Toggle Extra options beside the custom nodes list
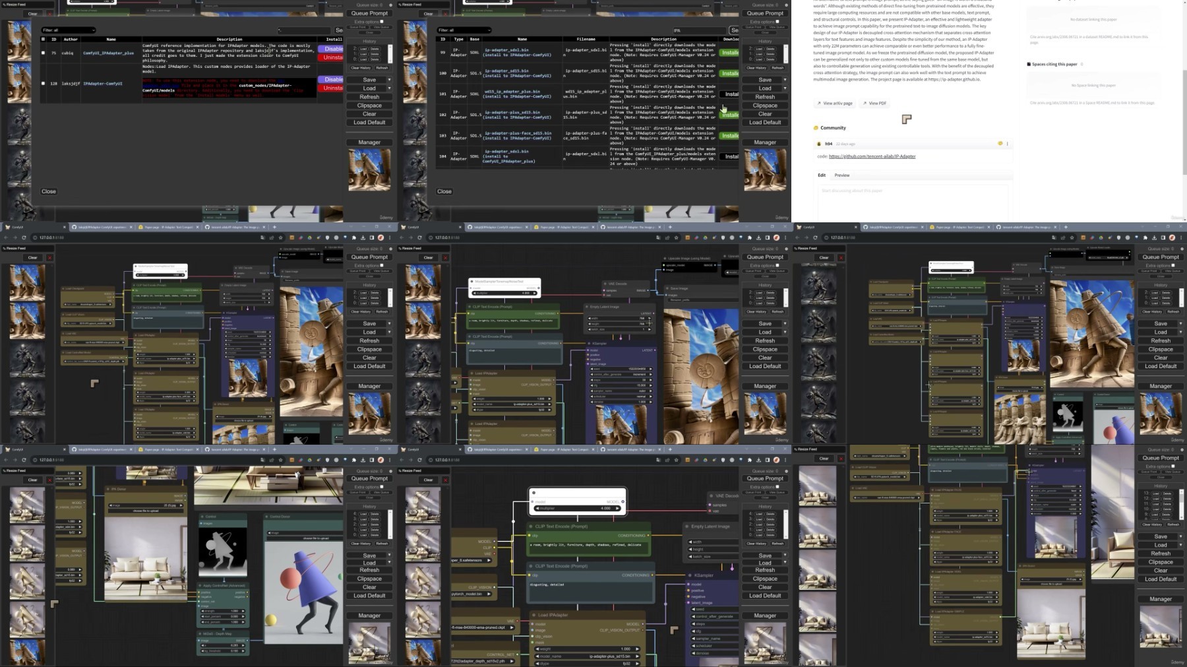 click(381, 22)
